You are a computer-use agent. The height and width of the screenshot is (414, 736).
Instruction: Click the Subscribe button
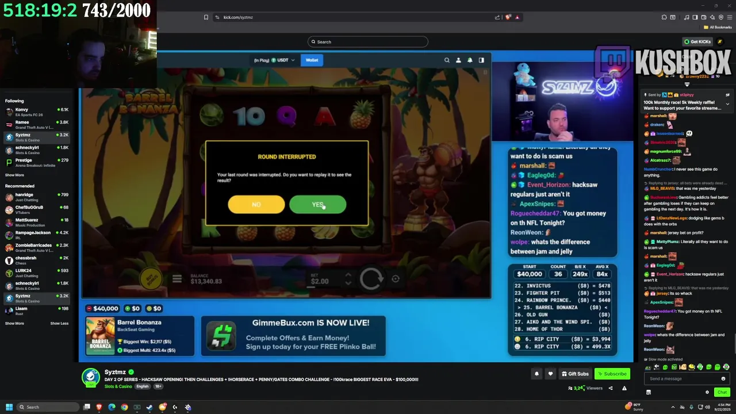click(612, 374)
